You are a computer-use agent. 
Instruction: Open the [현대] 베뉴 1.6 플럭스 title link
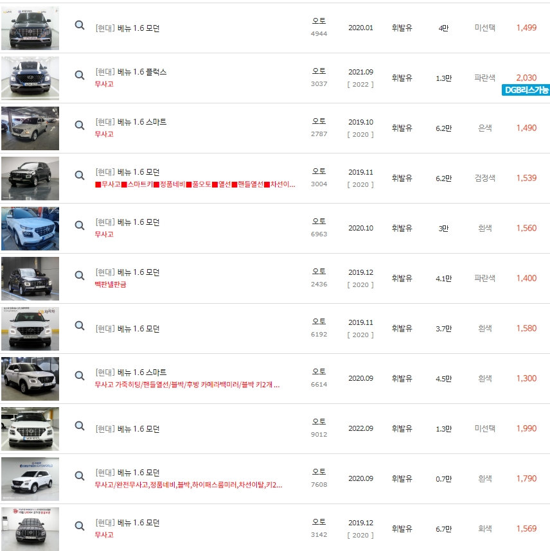click(x=132, y=72)
